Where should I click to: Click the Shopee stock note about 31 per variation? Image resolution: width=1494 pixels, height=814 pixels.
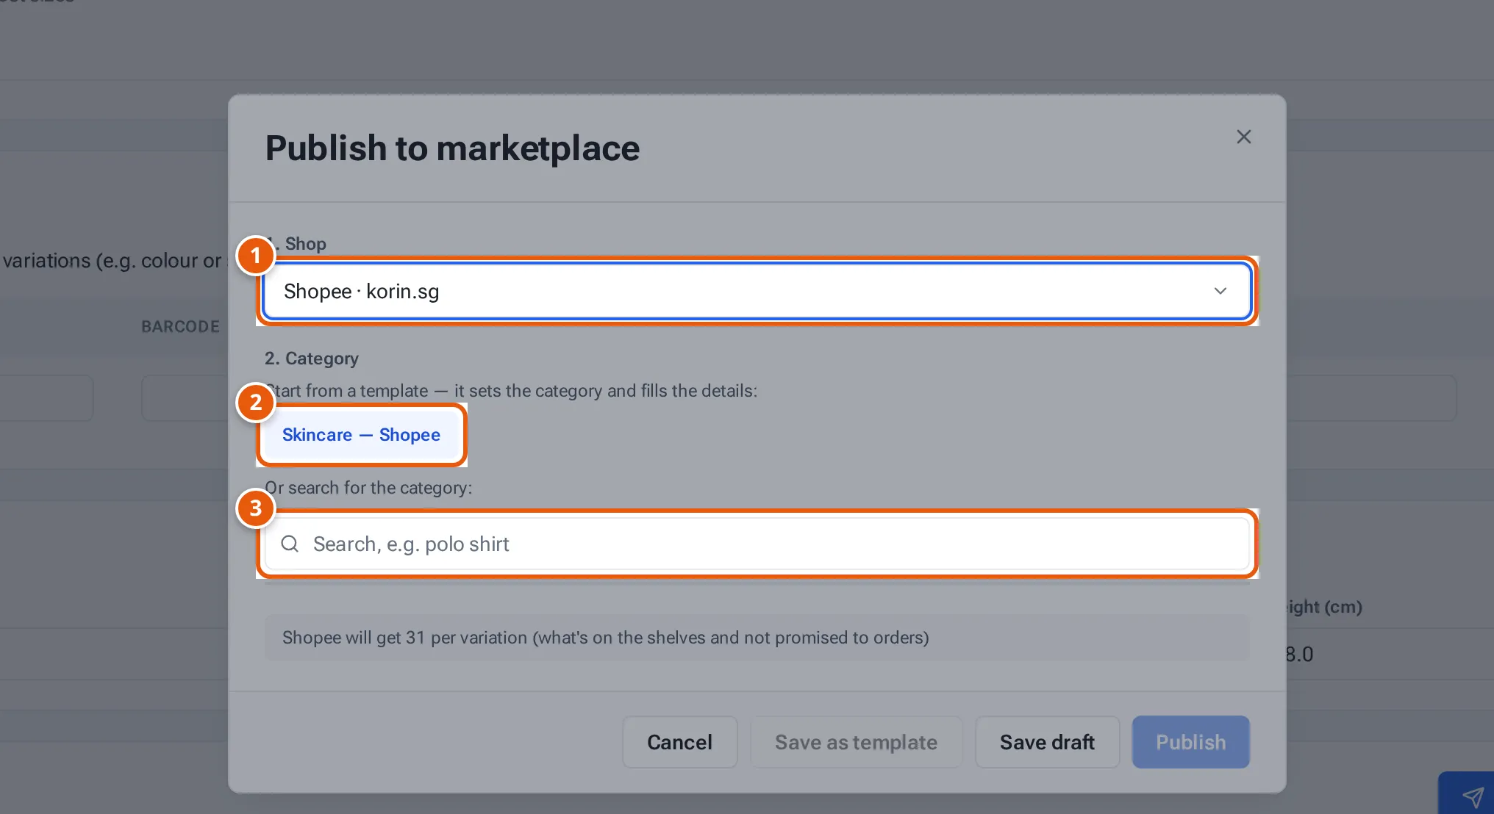(x=757, y=638)
